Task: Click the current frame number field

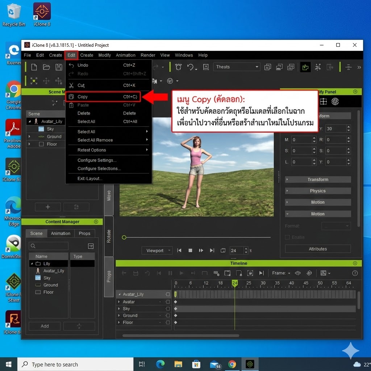Action: pos(237,251)
